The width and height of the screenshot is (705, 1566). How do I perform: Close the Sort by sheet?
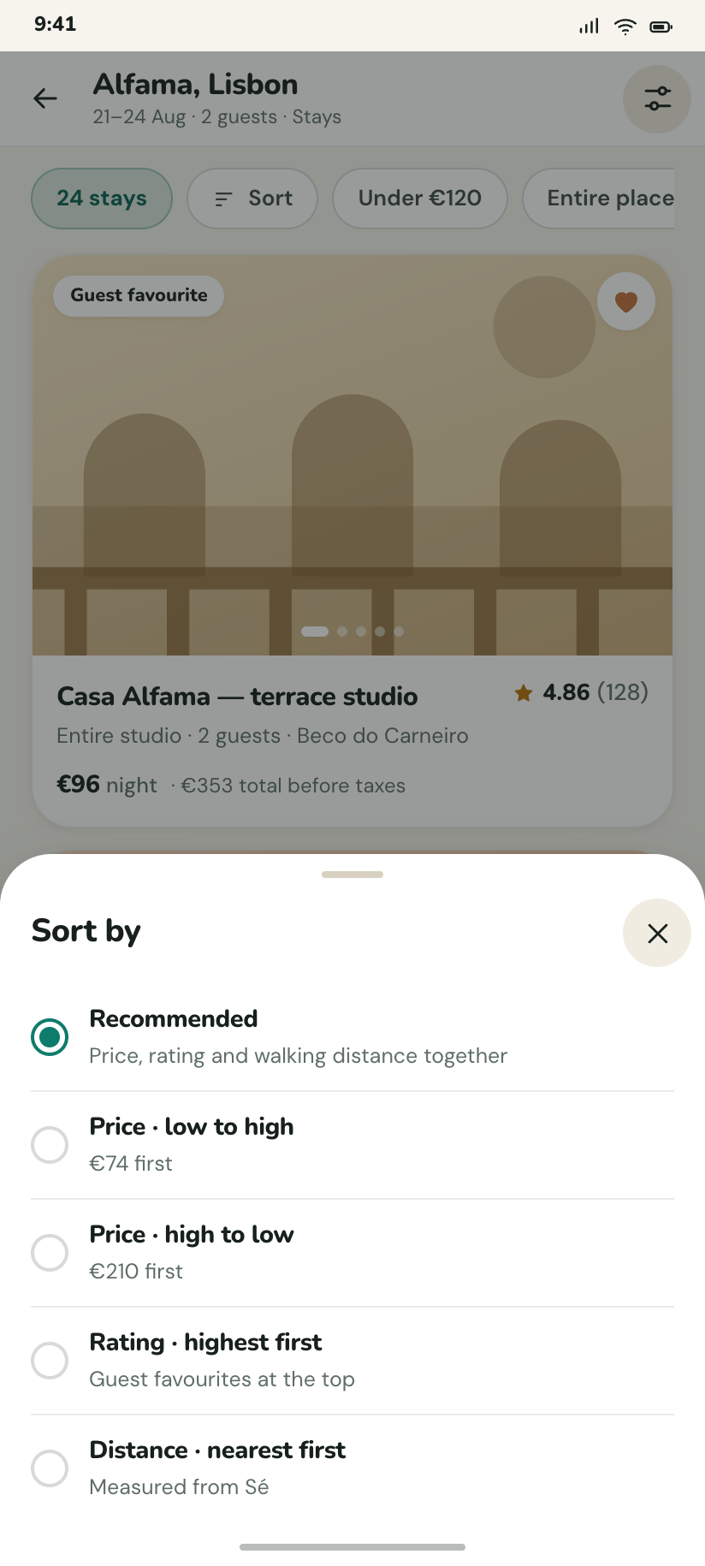657,933
